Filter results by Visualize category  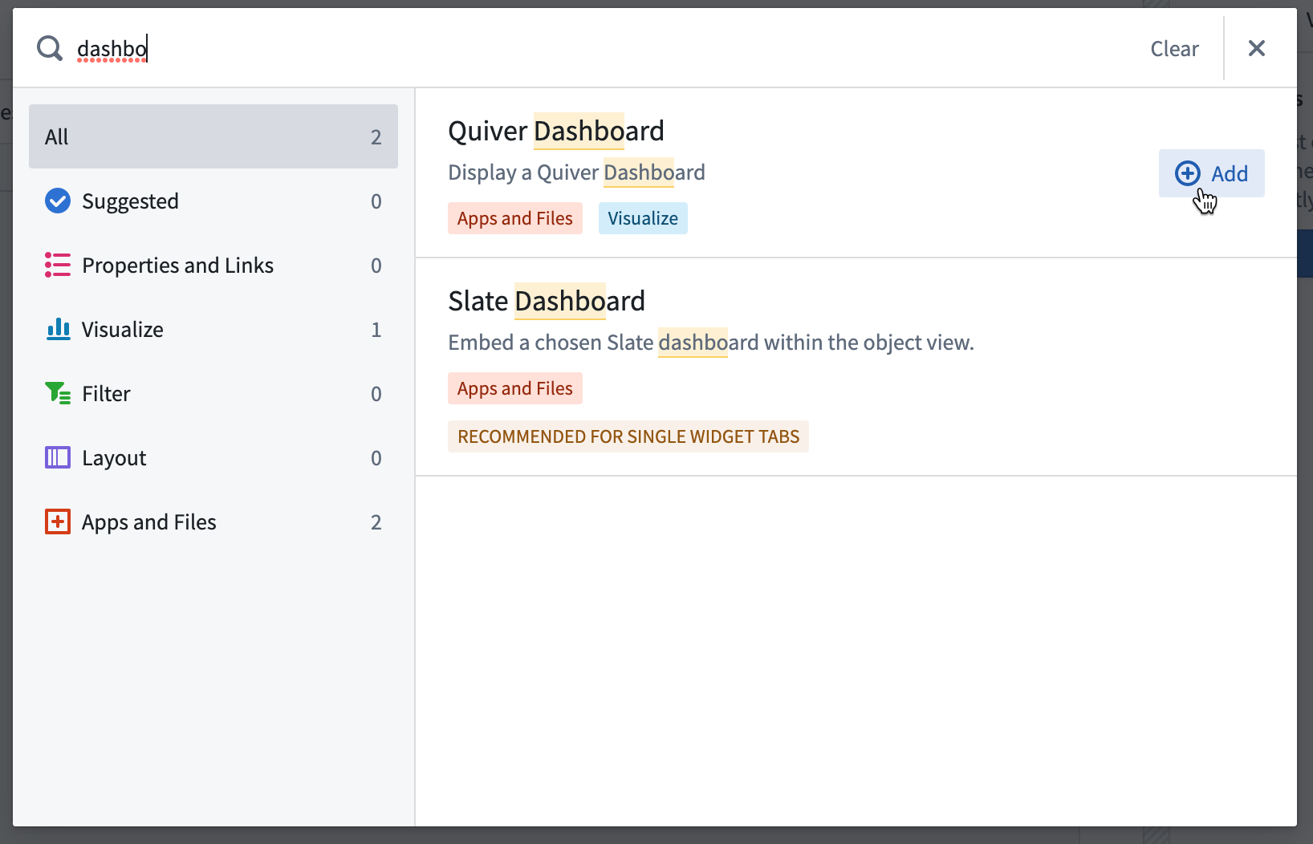(x=213, y=329)
